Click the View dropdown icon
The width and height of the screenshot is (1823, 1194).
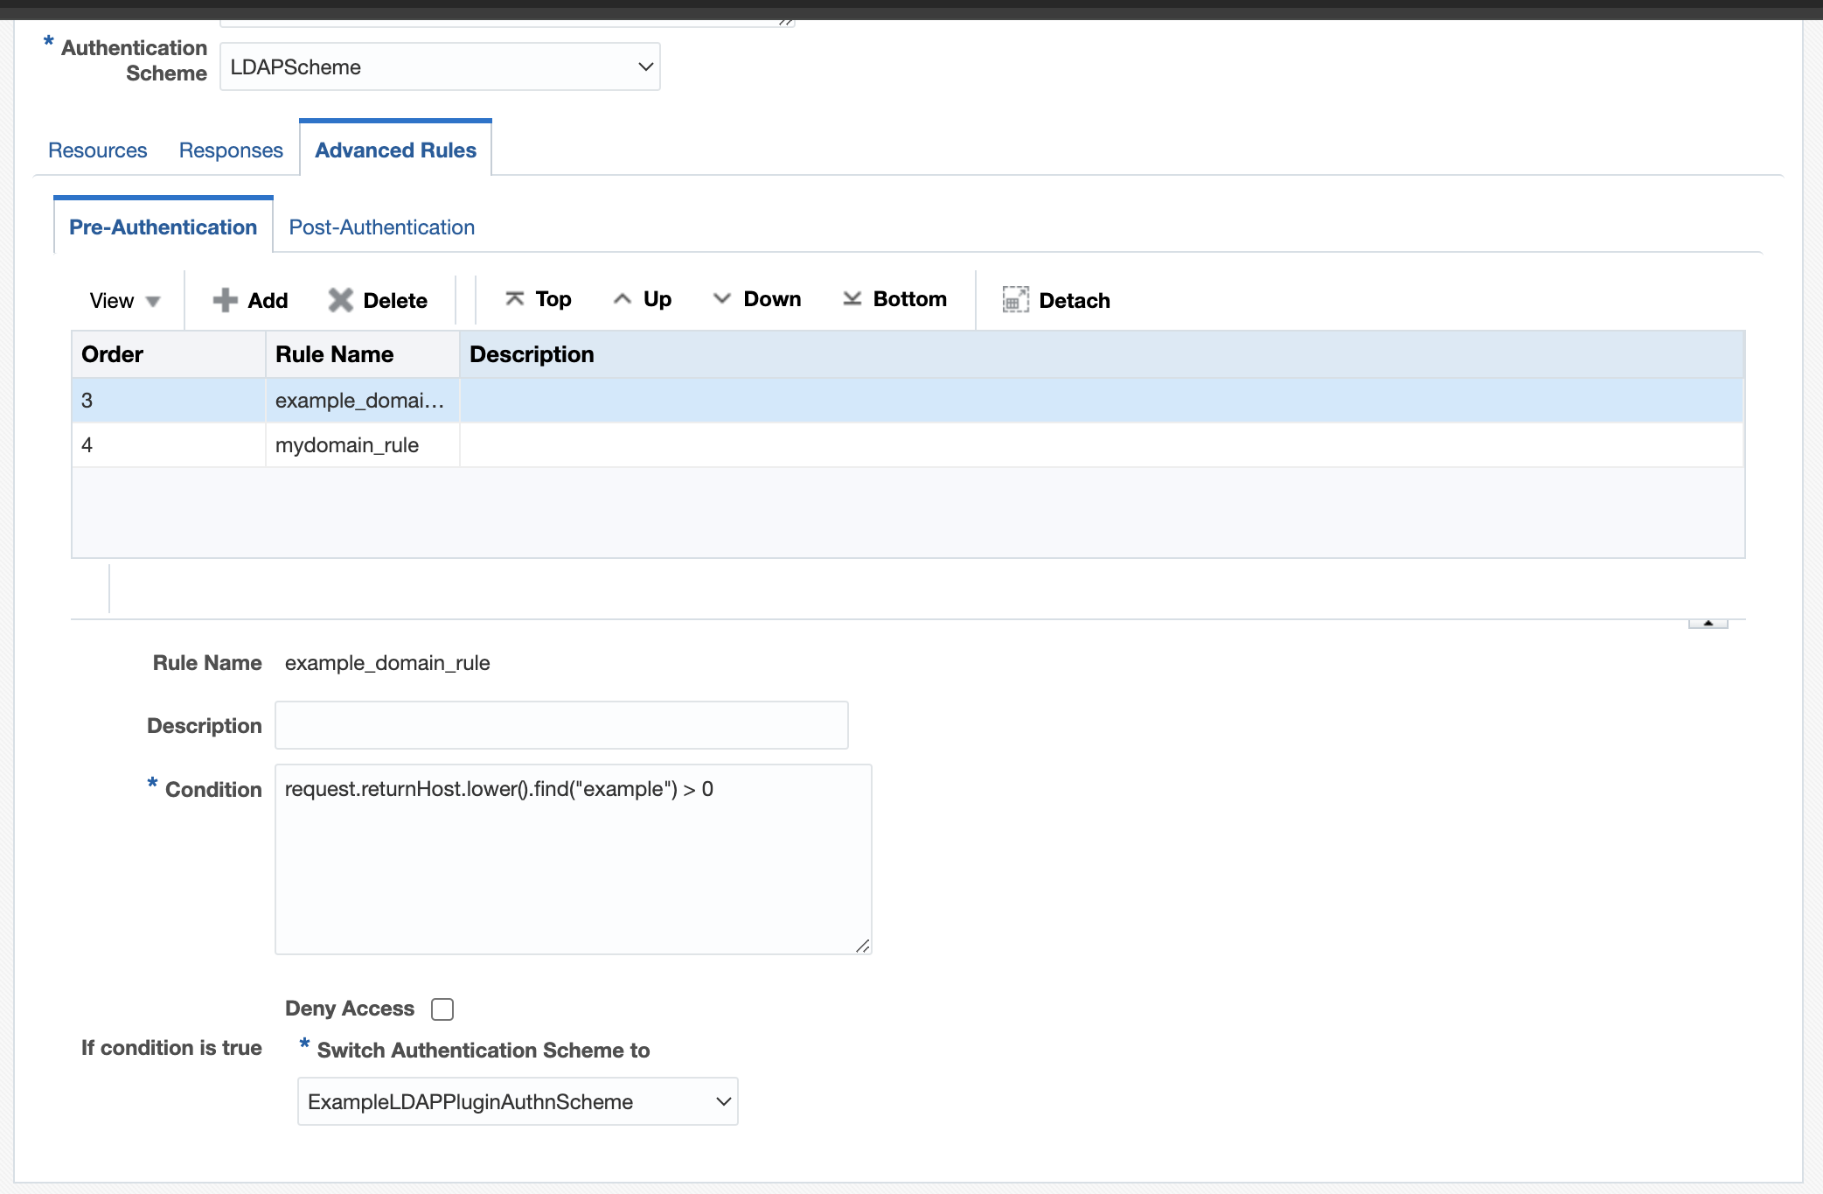pyautogui.click(x=153, y=300)
